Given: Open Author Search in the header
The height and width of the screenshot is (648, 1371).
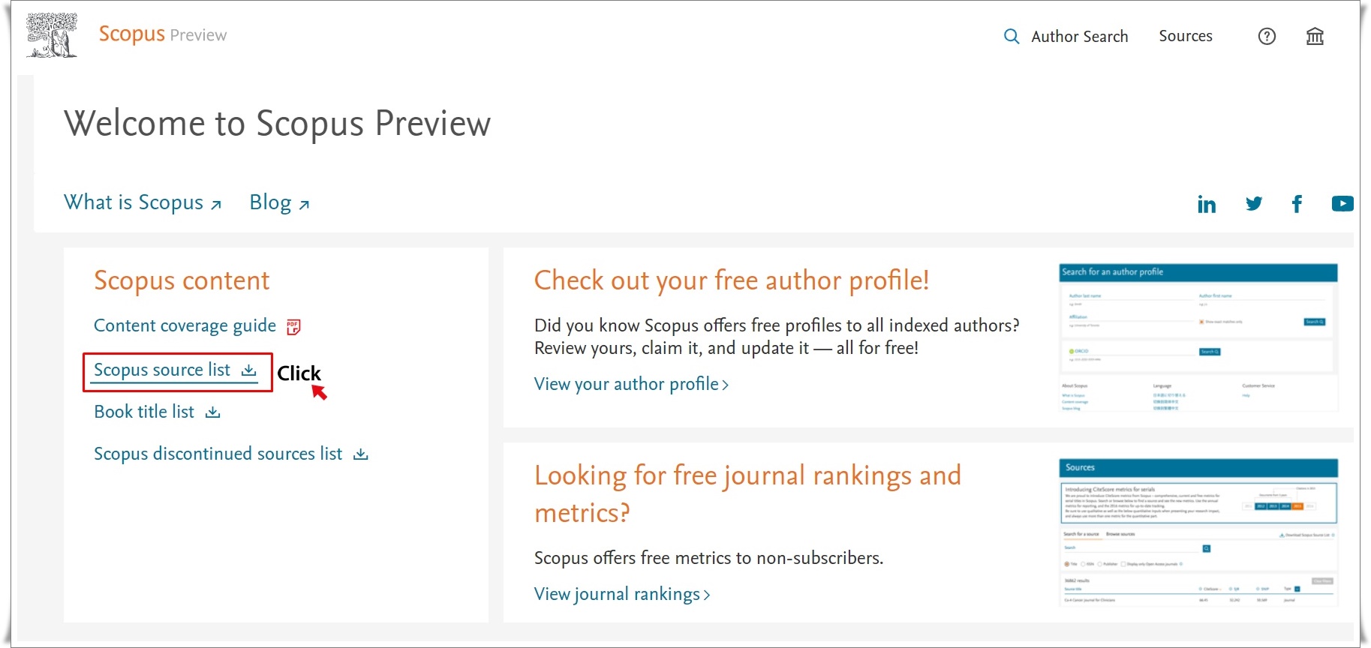Looking at the screenshot, I should [1079, 36].
